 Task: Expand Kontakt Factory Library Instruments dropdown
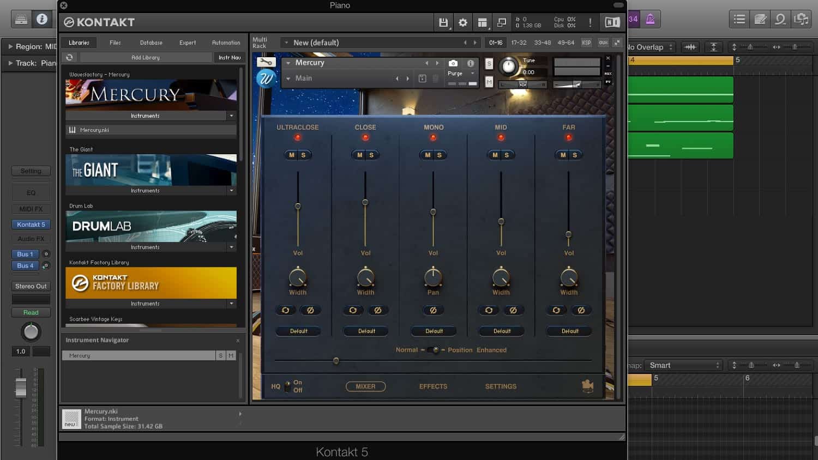click(231, 304)
